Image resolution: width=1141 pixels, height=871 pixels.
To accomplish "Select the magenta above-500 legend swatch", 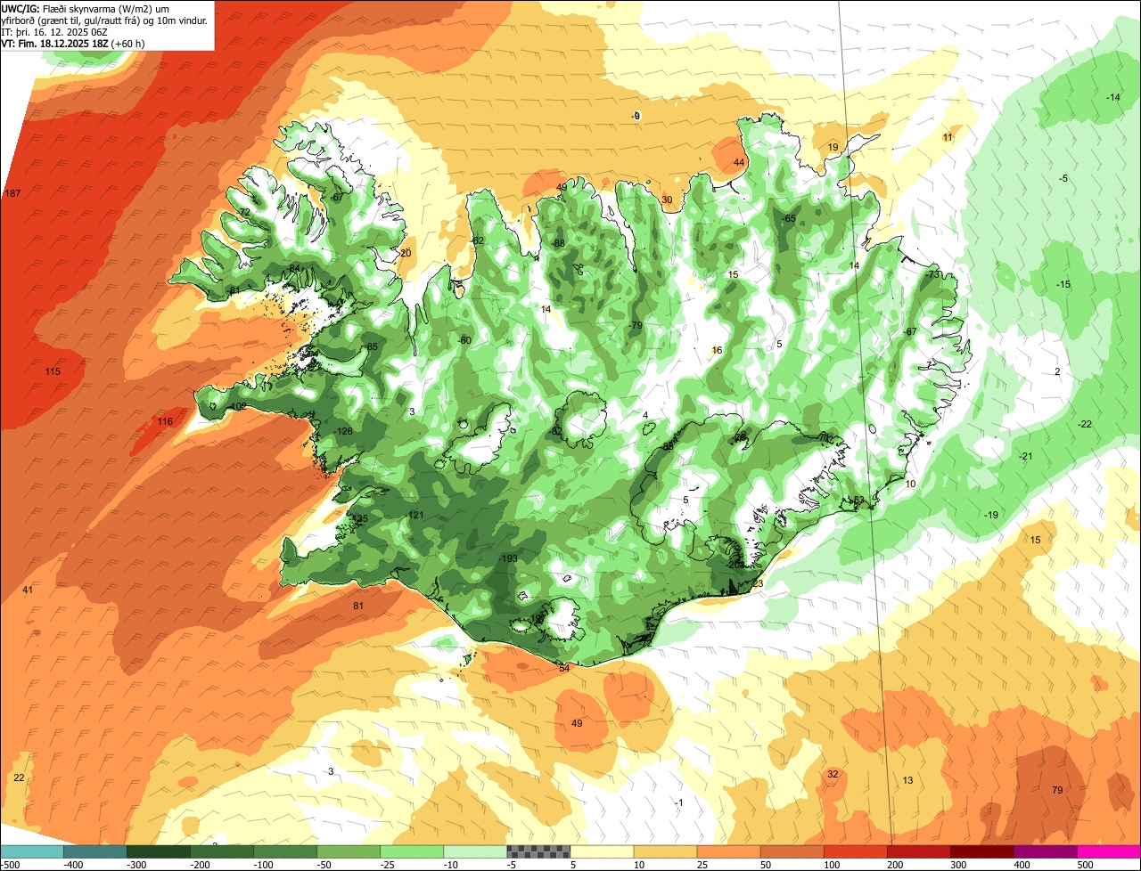I will pos(1109,851).
